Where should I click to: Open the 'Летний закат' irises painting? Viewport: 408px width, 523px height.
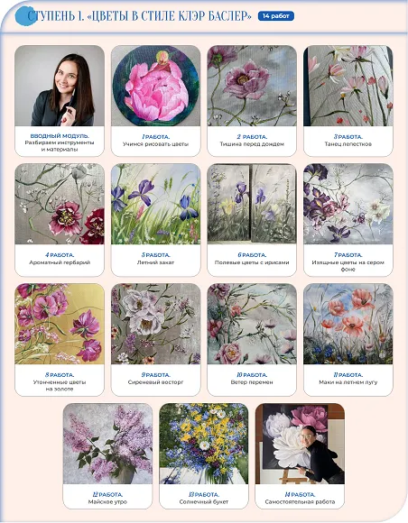coord(155,204)
